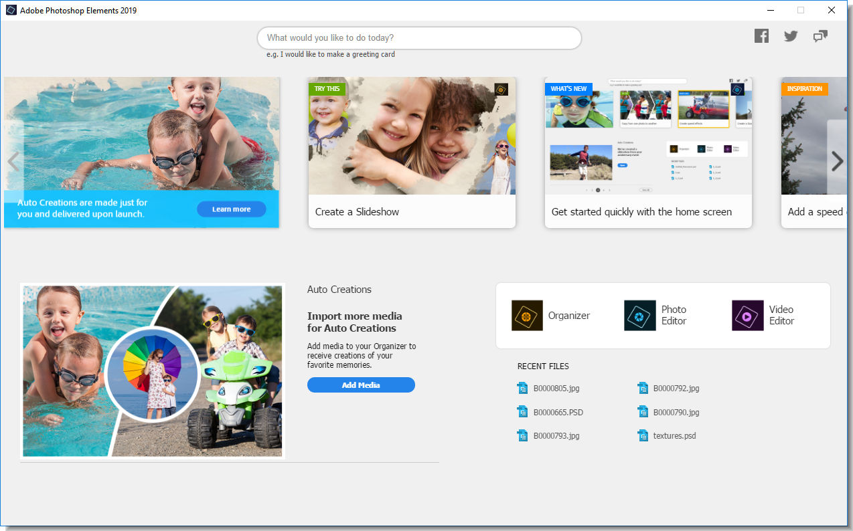The width and height of the screenshot is (853, 531).
Task: Open the Twitter share icon
Action: 791,36
